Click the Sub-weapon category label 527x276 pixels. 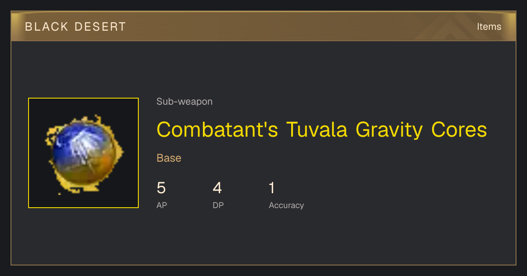click(x=184, y=102)
